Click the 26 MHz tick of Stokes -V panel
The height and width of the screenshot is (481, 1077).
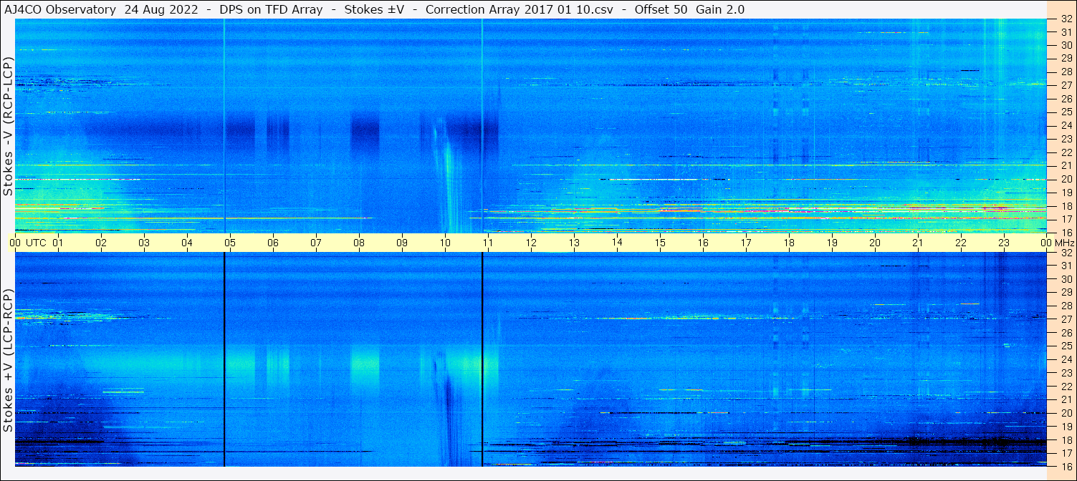coord(1066,98)
